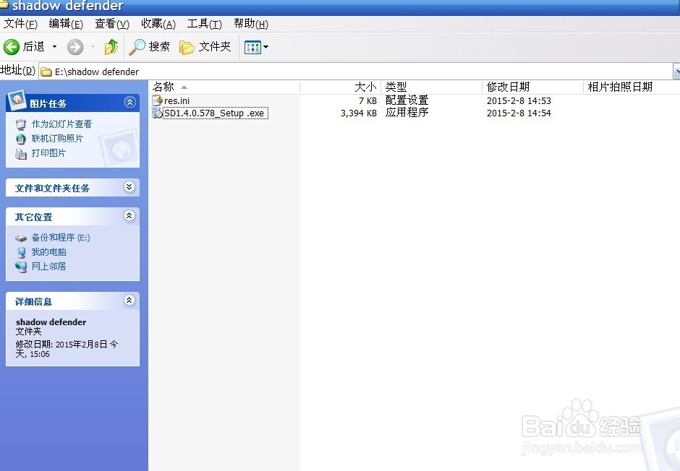This screenshot has height=471, width=680.
Task: Sort files by the 修改日期 column header
Action: pyautogui.click(x=532, y=87)
